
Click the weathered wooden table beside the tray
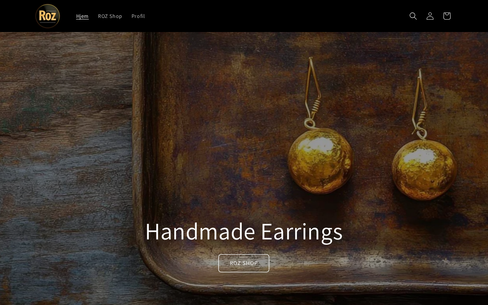(x=65, y=152)
